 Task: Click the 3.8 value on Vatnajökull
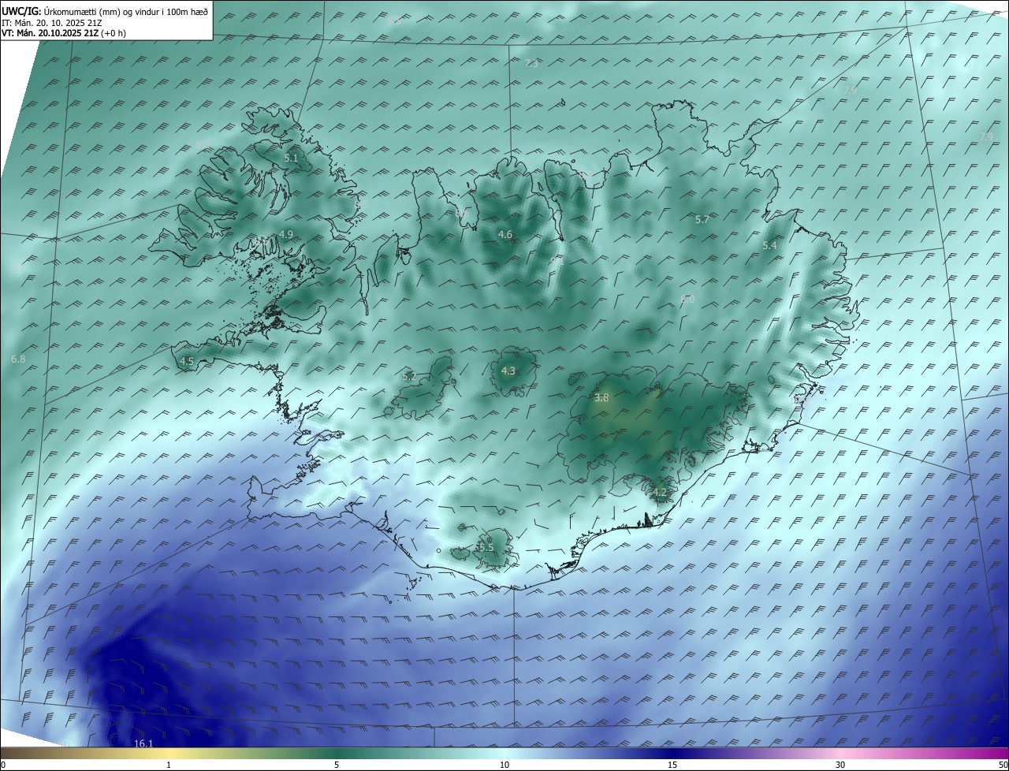point(601,398)
